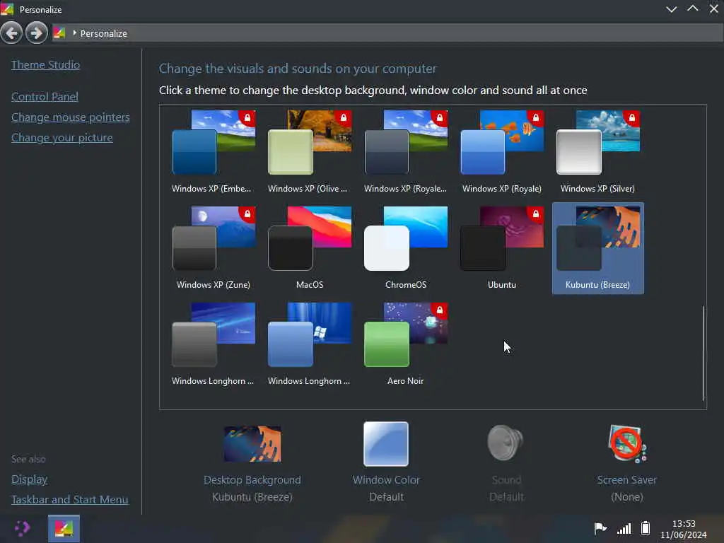Click the lock badge on Ubuntu theme

pos(536,214)
